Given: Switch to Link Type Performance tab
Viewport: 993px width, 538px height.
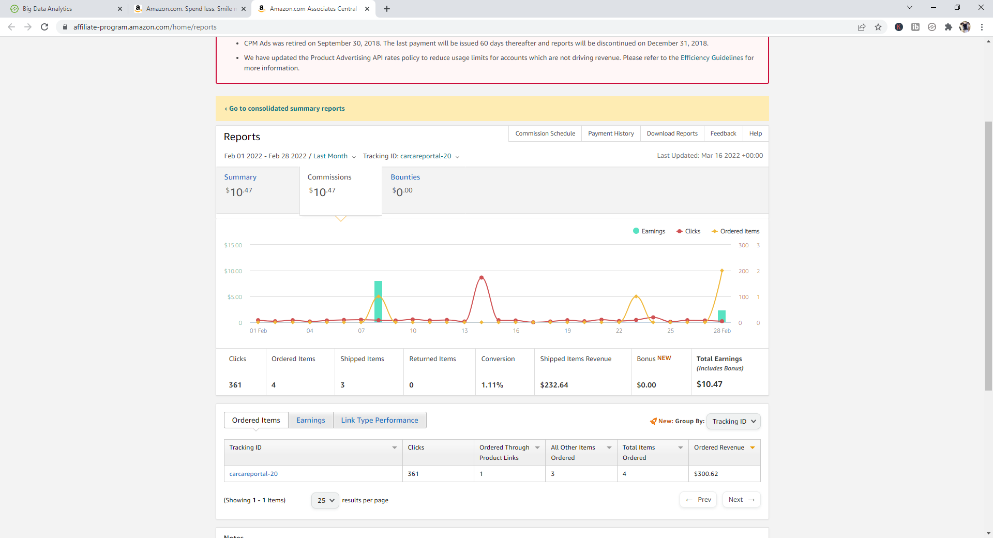Looking at the screenshot, I should pyautogui.click(x=380, y=420).
